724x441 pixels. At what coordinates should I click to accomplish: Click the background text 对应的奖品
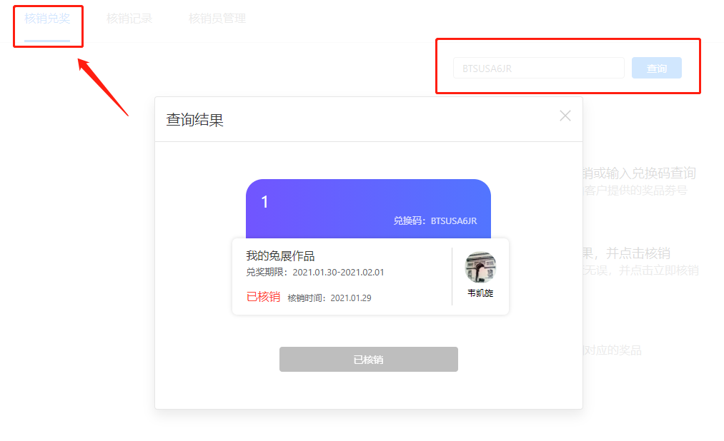[x=613, y=350]
